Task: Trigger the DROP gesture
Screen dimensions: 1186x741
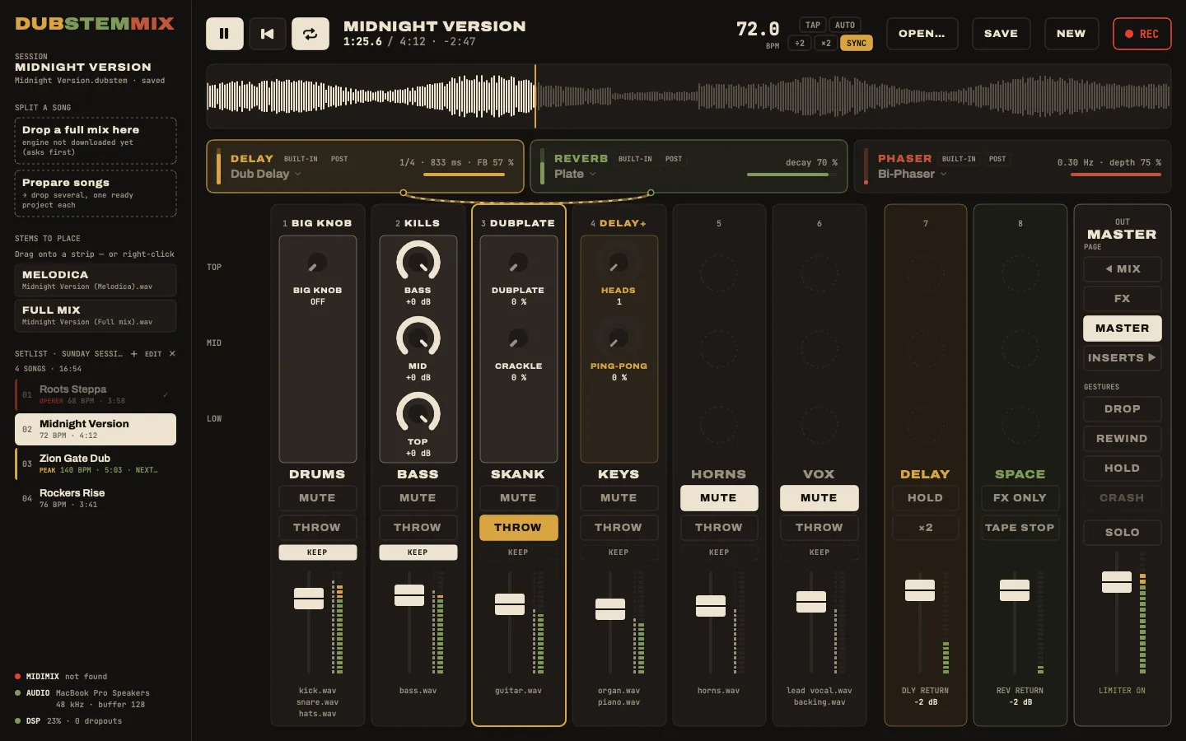Action: tap(1122, 409)
